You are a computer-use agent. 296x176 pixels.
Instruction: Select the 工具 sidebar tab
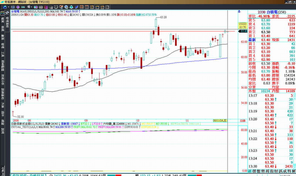(3, 55)
